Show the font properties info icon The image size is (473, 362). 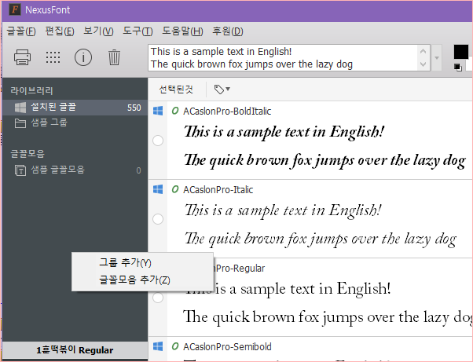point(83,57)
